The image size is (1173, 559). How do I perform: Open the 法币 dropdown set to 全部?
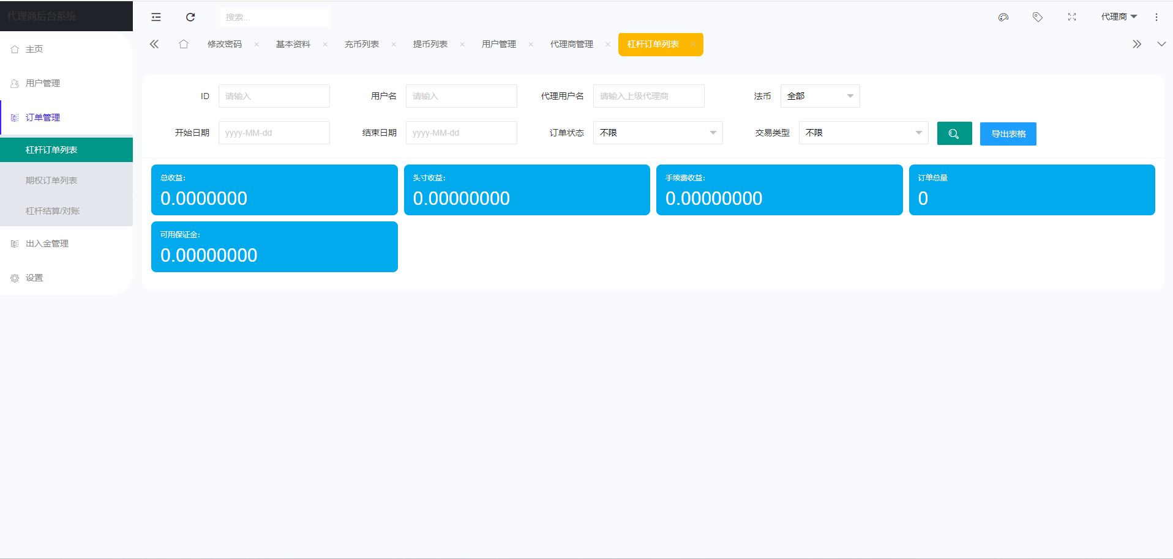point(820,96)
